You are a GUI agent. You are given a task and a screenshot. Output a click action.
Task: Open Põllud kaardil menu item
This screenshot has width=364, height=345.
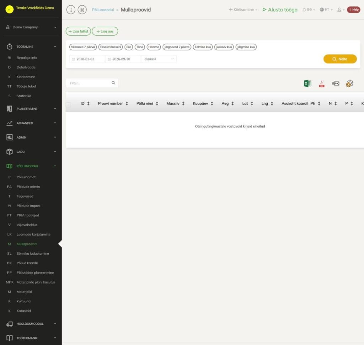tap(27, 263)
